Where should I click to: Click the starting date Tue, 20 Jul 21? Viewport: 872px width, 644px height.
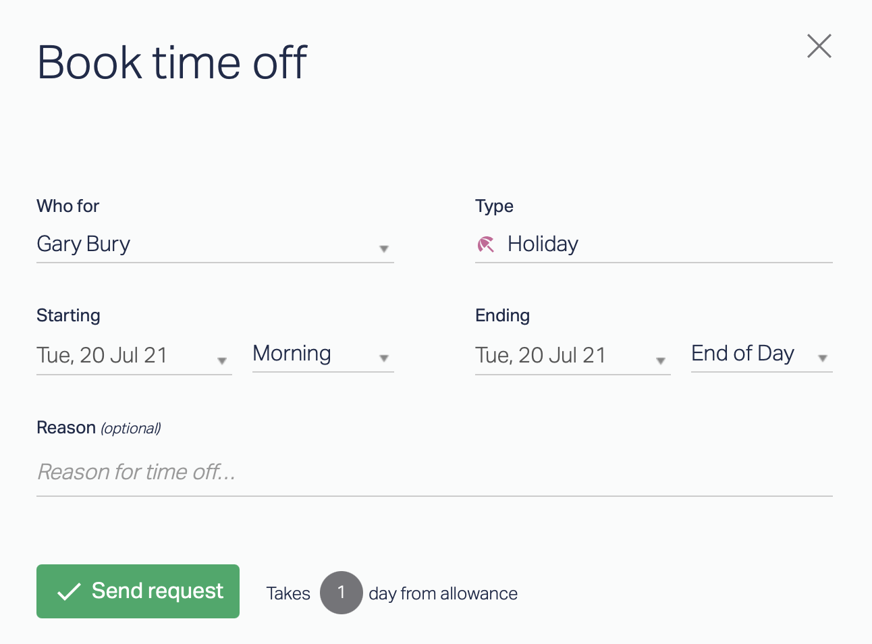pos(102,356)
